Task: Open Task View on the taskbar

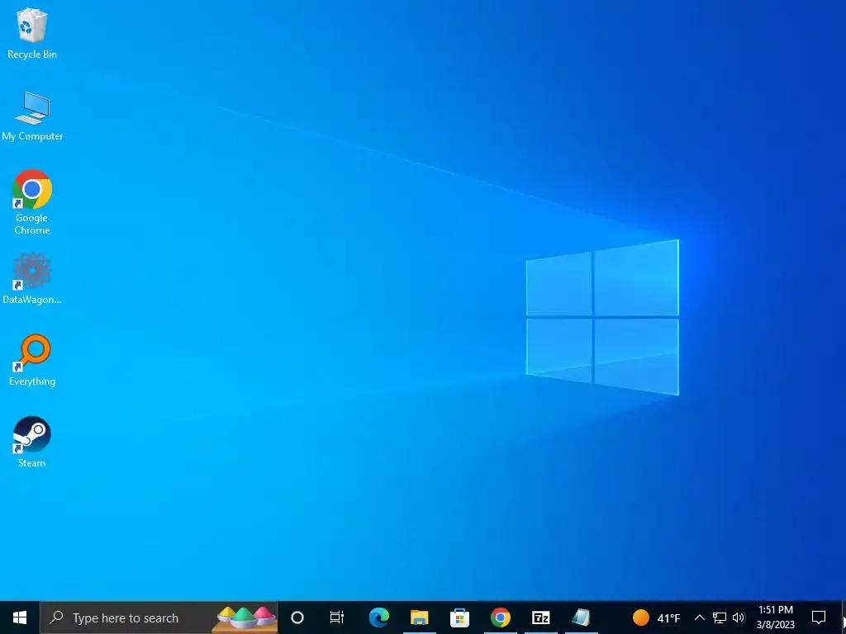Action: pyautogui.click(x=337, y=617)
